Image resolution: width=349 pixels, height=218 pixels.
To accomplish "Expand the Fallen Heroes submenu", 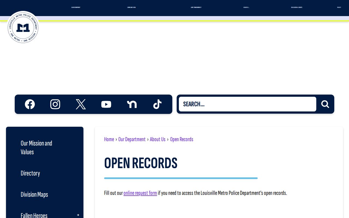I will point(78,215).
